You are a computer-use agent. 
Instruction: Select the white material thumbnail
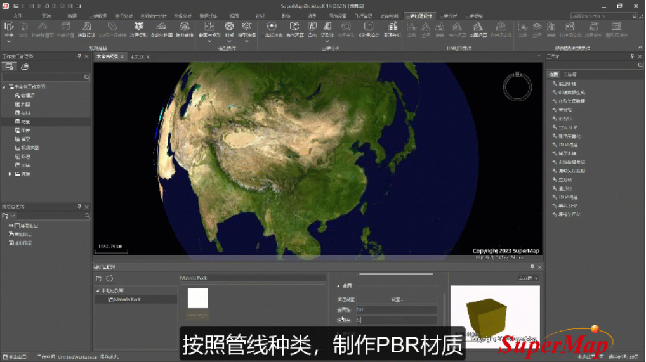(x=198, y=298)
